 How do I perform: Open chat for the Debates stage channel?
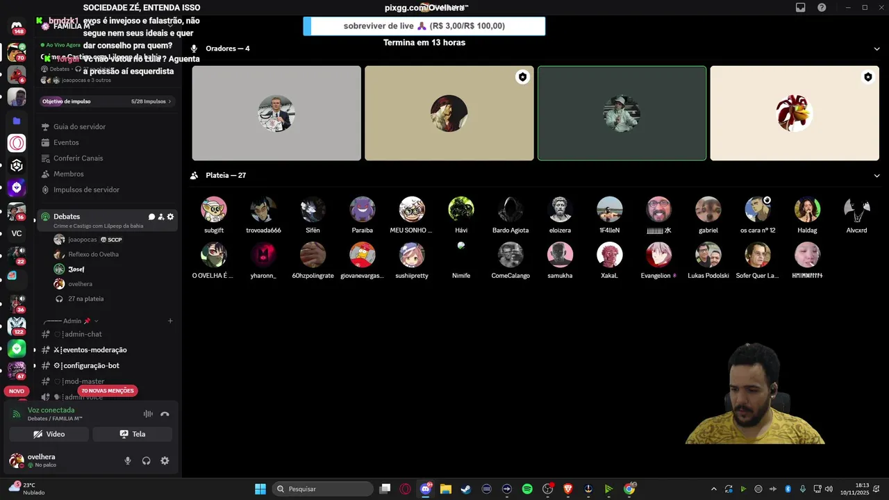(x=151, y=217)
